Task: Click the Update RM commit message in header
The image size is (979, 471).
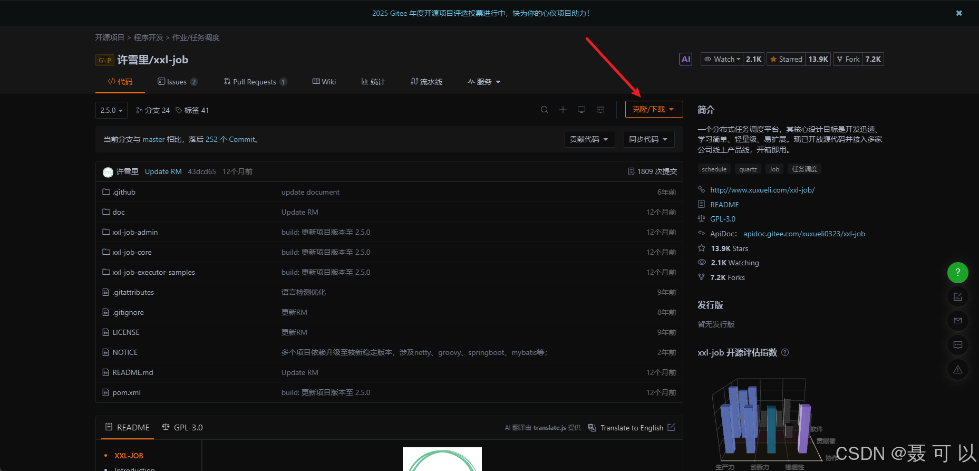Action: point(163,171)
